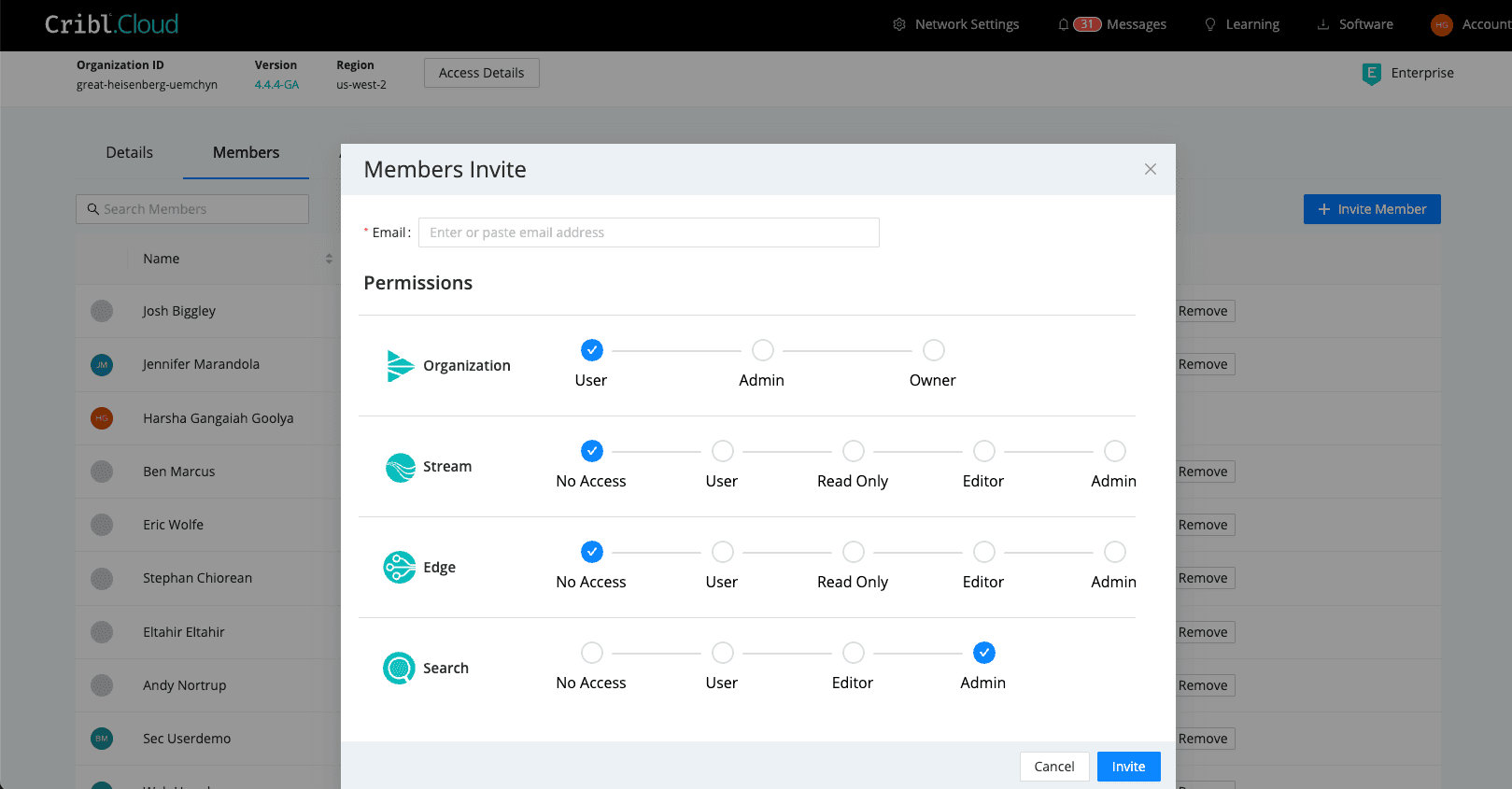The image size is (1512, 789).
Task: Open the Account menu
Action: [1471, 24]
